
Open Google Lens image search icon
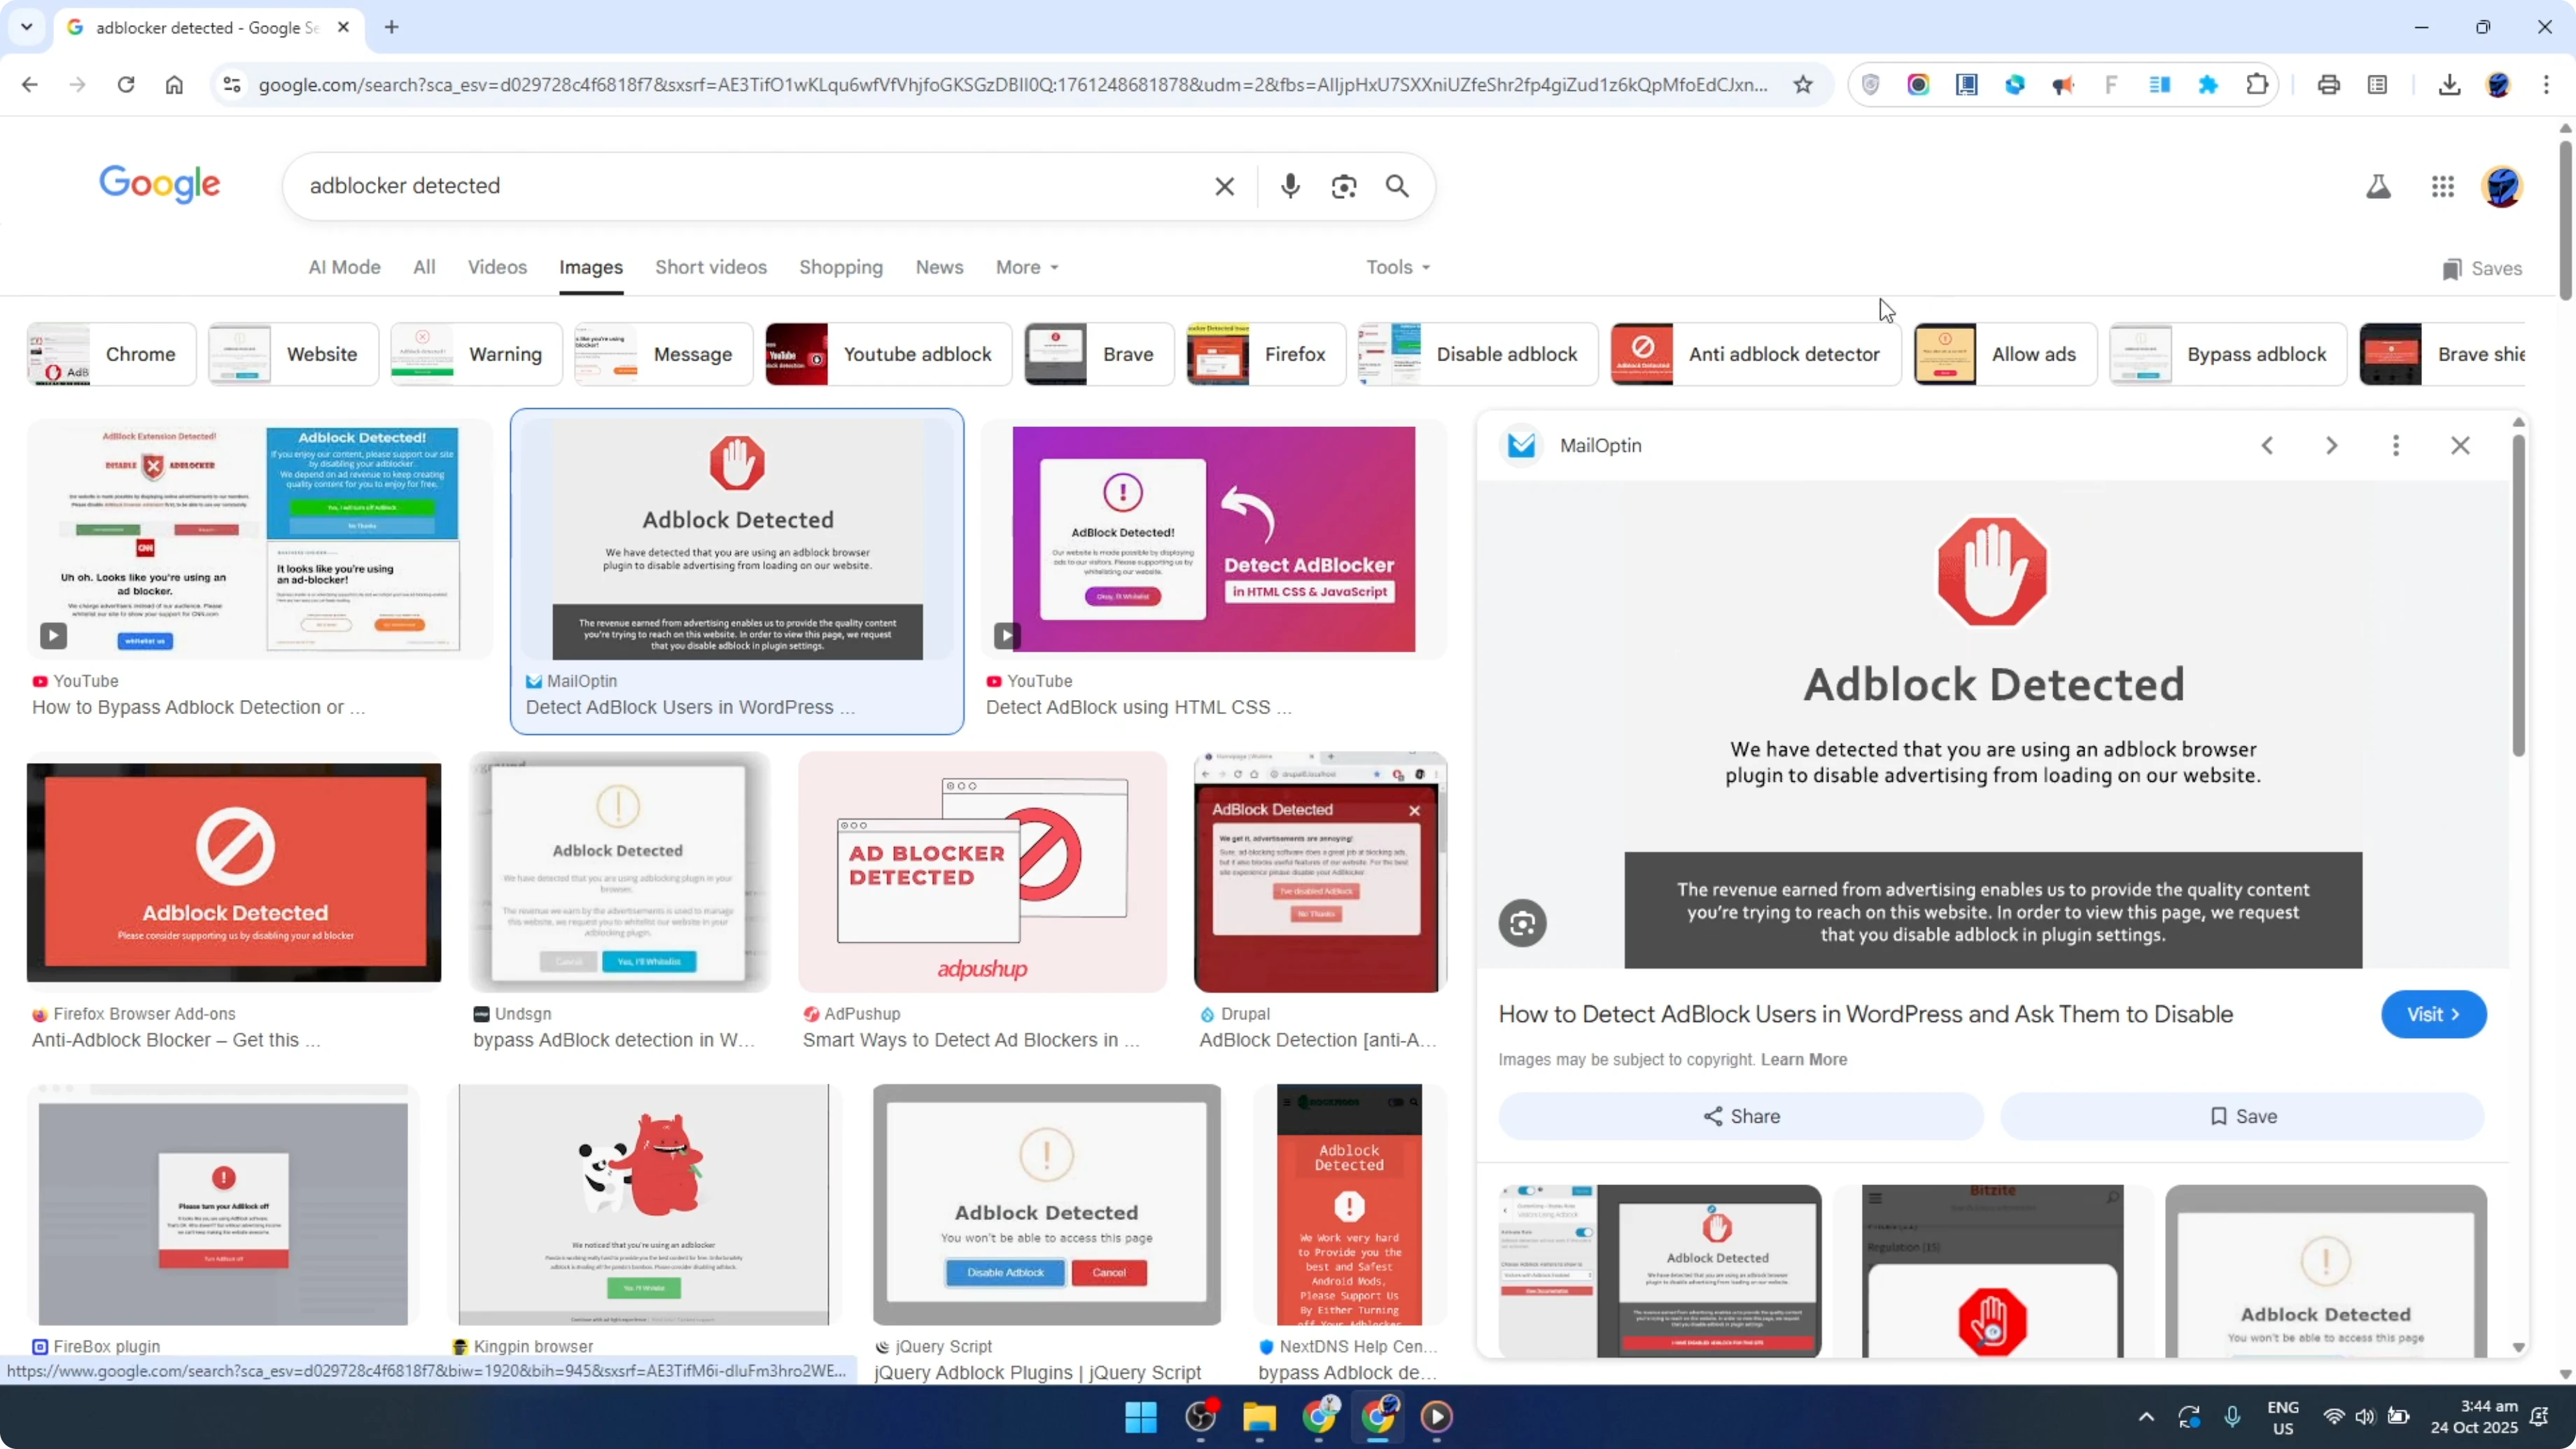coord(1344,186)
